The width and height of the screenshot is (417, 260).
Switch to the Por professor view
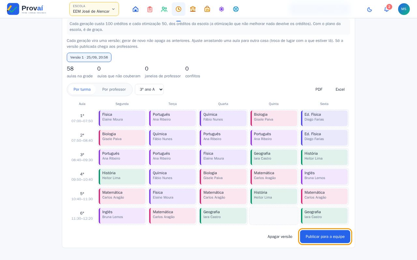point(114,89)
